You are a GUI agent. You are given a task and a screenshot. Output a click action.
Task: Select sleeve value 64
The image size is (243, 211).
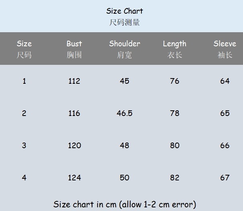pyautogui.click(x=225, y=81)
